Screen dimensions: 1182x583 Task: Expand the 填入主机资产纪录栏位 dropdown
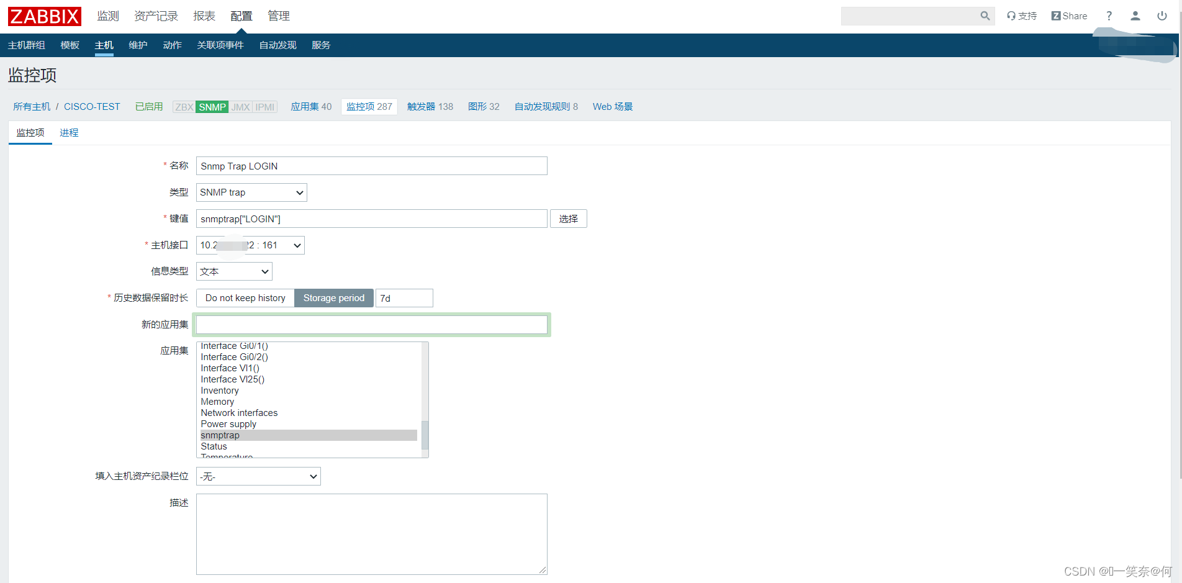tap(258, 476)
